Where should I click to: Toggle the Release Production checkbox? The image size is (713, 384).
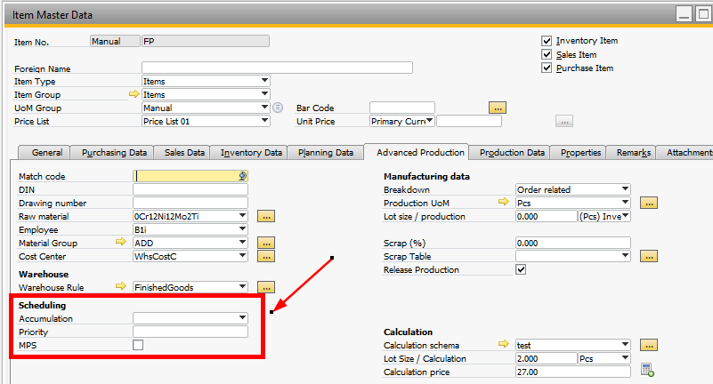click(522, 269)
